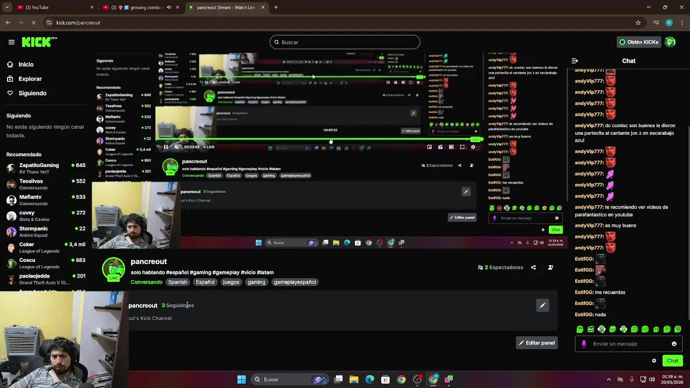Send message with green Chat button

pos(673,361)
